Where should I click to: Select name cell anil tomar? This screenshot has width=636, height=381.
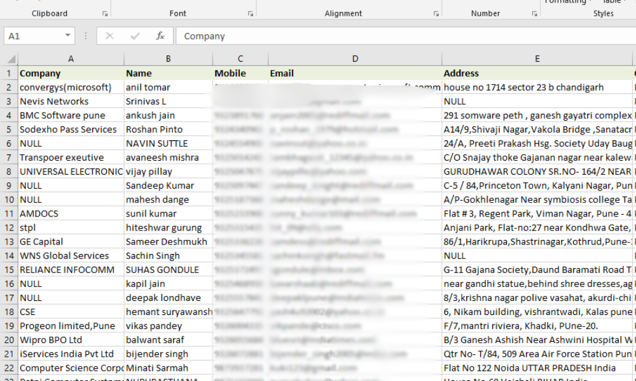tap(169, 88)
